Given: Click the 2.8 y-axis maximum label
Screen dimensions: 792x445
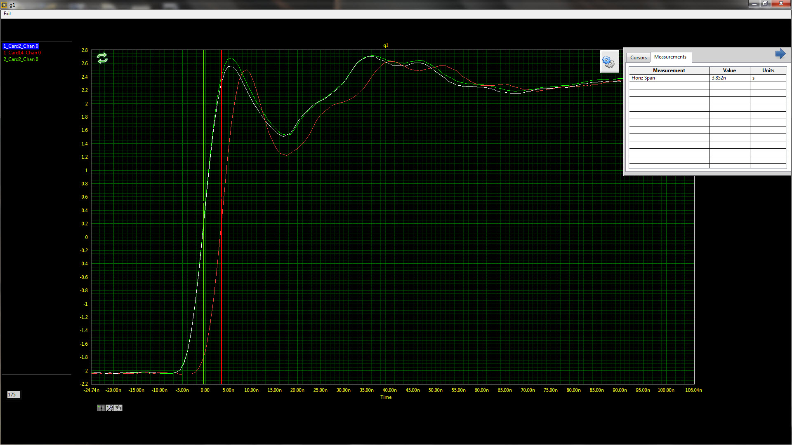Looking at the screenshot, I should point(85,50).
